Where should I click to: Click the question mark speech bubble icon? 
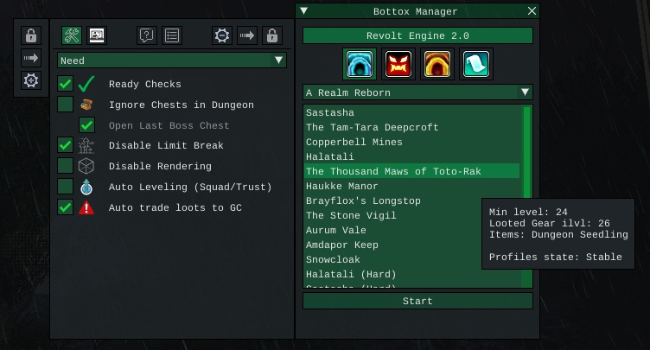[147, 35]
